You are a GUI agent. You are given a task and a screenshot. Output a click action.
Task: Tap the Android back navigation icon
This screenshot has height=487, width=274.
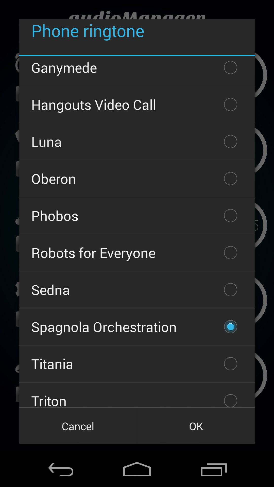pyautogui.click(x=61, y=469)
